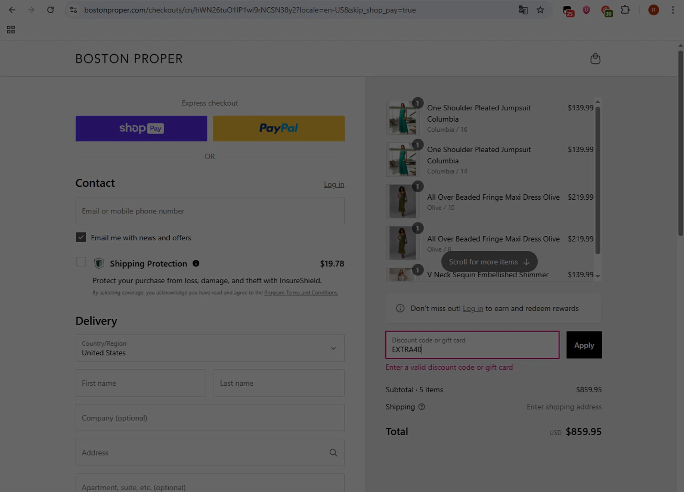The height and width of the screenshot is (492, 684).
Task: Open extension icon with red 25 badge
Action: click(x=568, y=10)
